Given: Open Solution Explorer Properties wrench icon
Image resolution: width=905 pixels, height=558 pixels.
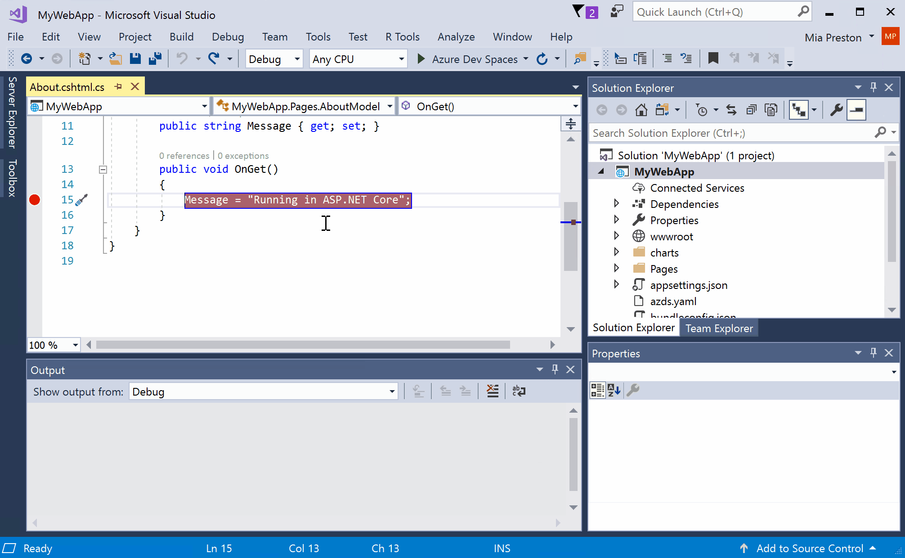Looking at the screenshot, I should coord(836,110).
